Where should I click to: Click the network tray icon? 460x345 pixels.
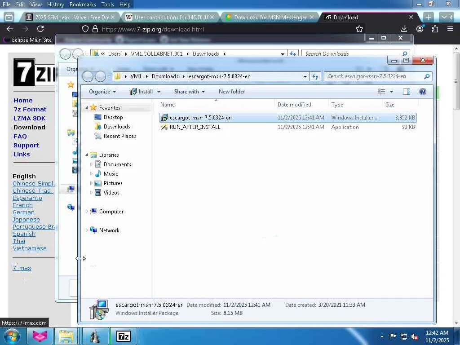404,336
